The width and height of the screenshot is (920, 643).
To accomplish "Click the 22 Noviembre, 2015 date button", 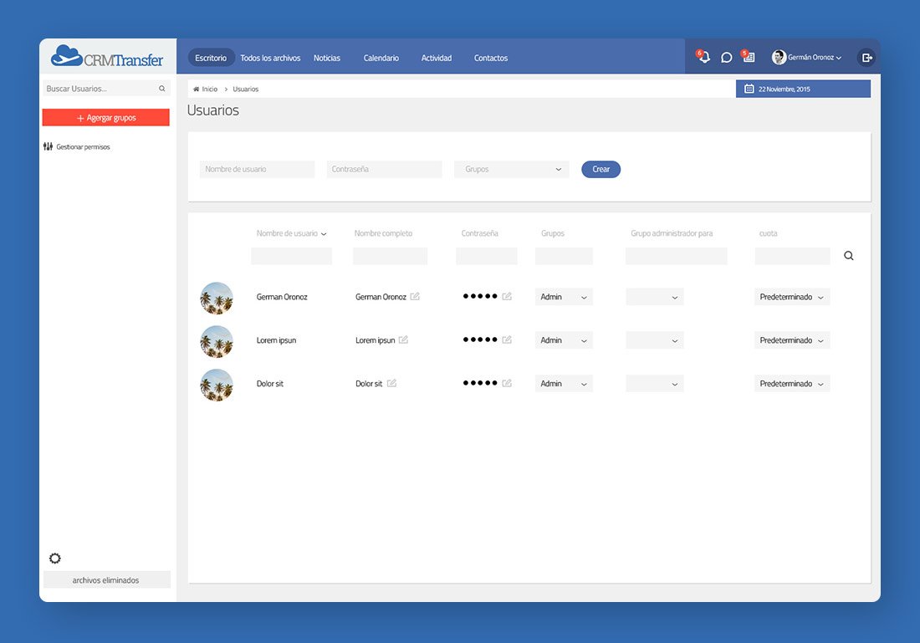I will click(x=803, y=89).
